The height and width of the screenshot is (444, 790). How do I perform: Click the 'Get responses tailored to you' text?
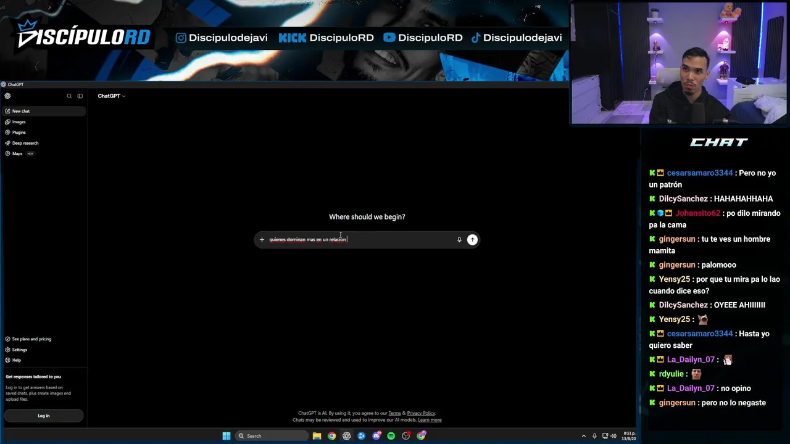[33, 377]
